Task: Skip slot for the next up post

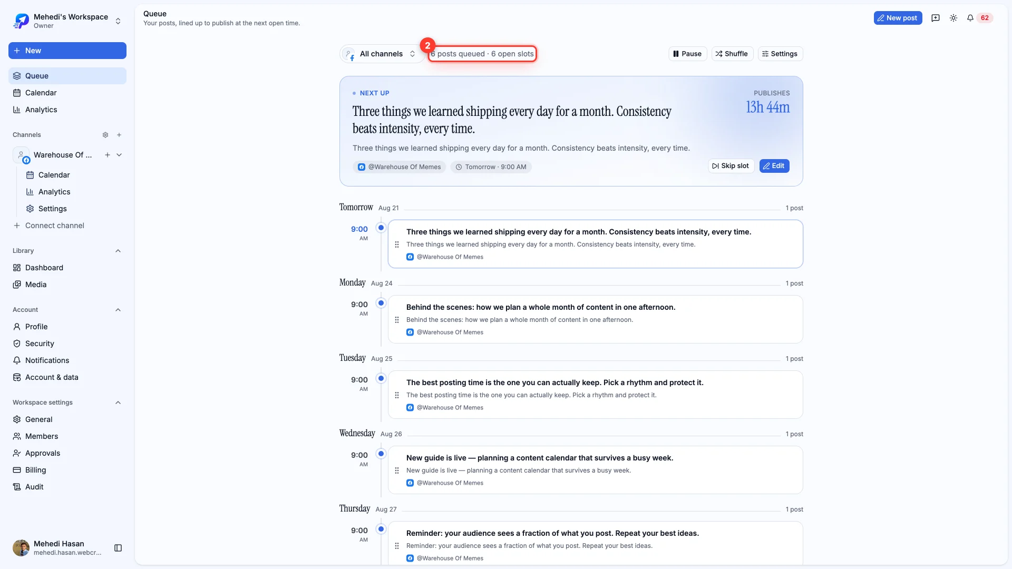Action: click(x=731, y=166)
